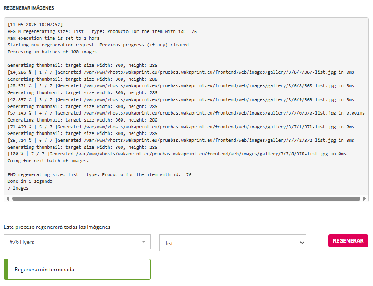
Task: Click the line with 368-list.jpg path
Action: point(181,86)
